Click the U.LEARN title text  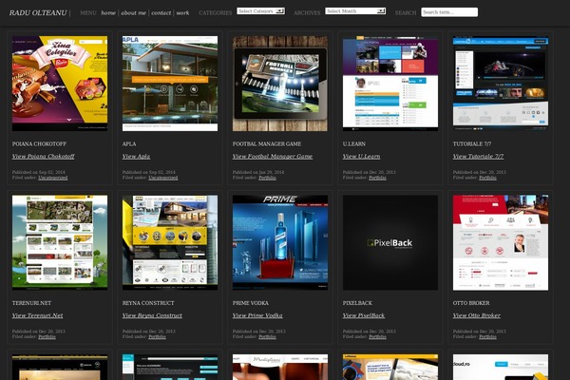354,144
